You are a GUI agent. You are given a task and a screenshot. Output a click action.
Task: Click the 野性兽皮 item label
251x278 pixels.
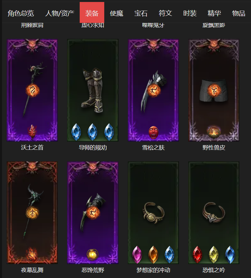[214, 147]
